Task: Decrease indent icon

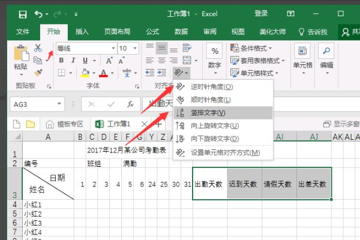Action: coord(149,73)
